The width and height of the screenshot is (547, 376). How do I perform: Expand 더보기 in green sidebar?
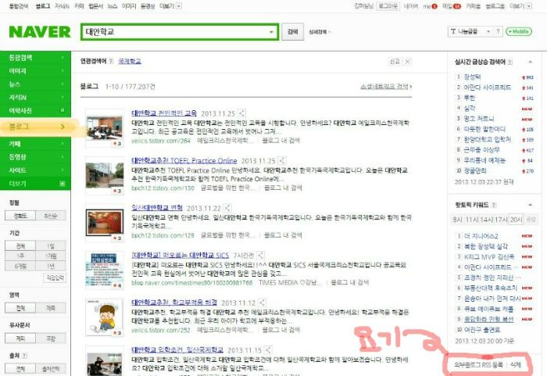point(35,184)
